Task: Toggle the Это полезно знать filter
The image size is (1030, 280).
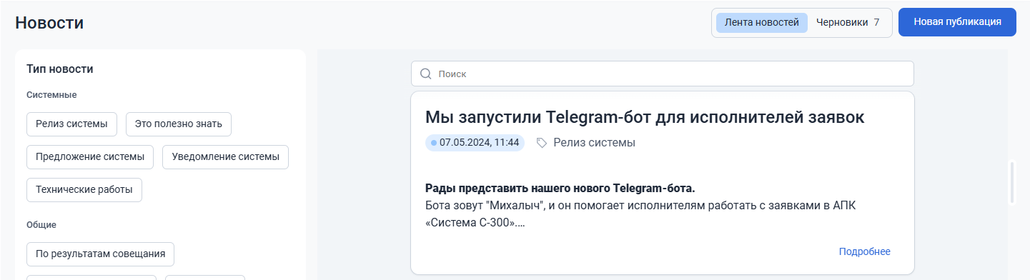Action: click(x=179, y=124)
